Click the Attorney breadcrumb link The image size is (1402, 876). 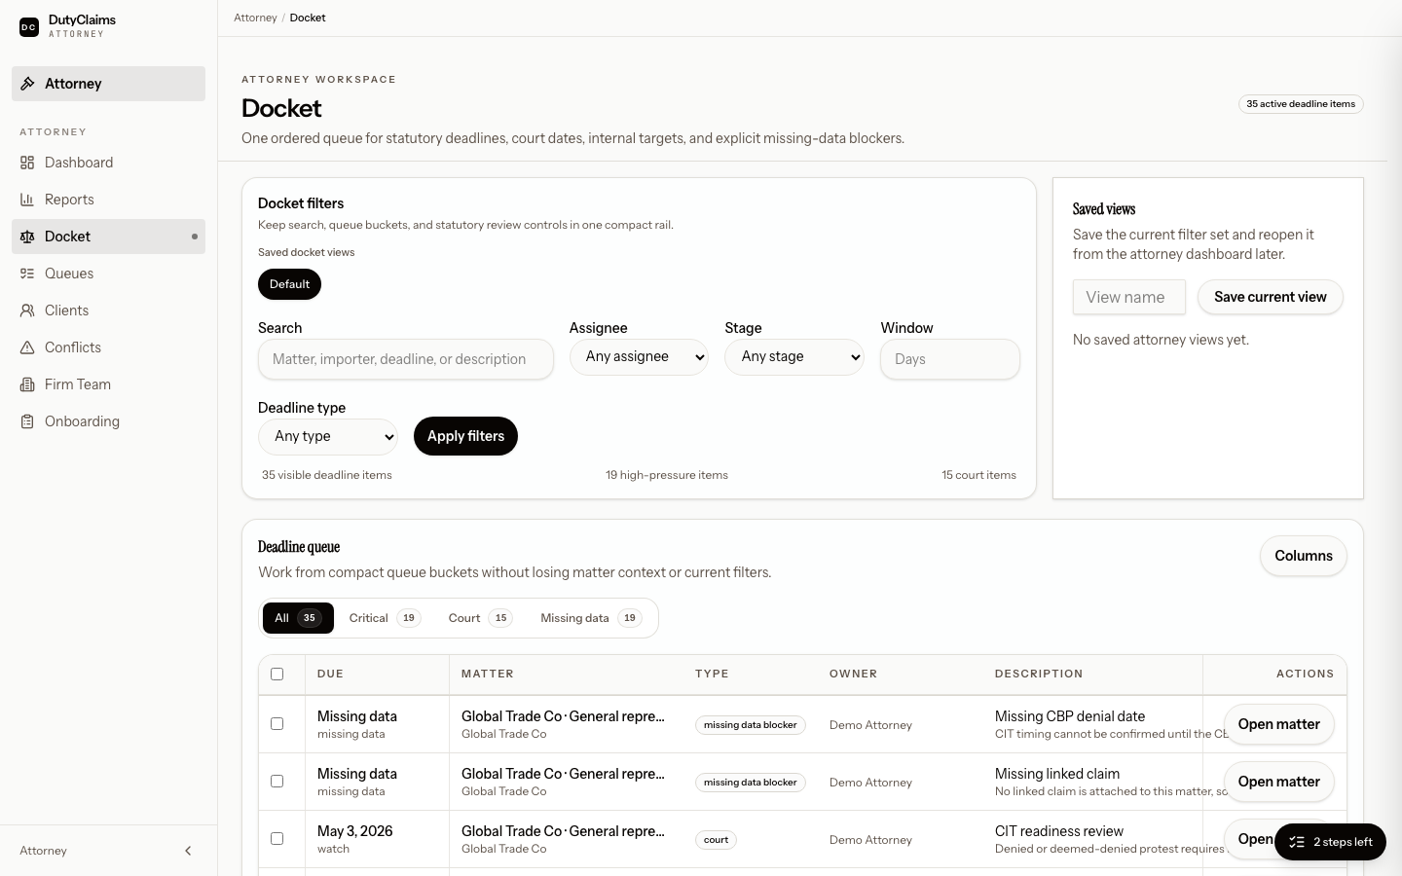[x=255, y=18]
